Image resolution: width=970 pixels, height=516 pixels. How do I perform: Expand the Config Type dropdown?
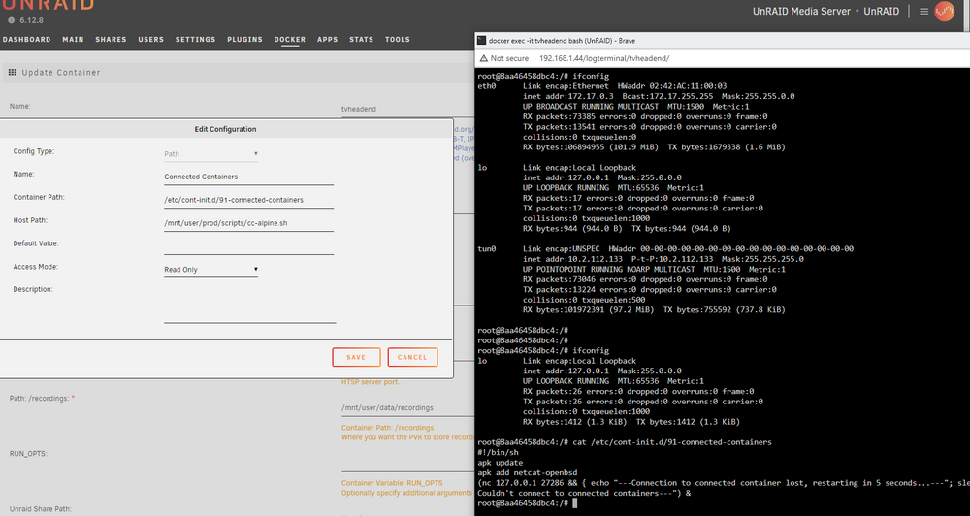pyautogui.click(x=210, y=154)
